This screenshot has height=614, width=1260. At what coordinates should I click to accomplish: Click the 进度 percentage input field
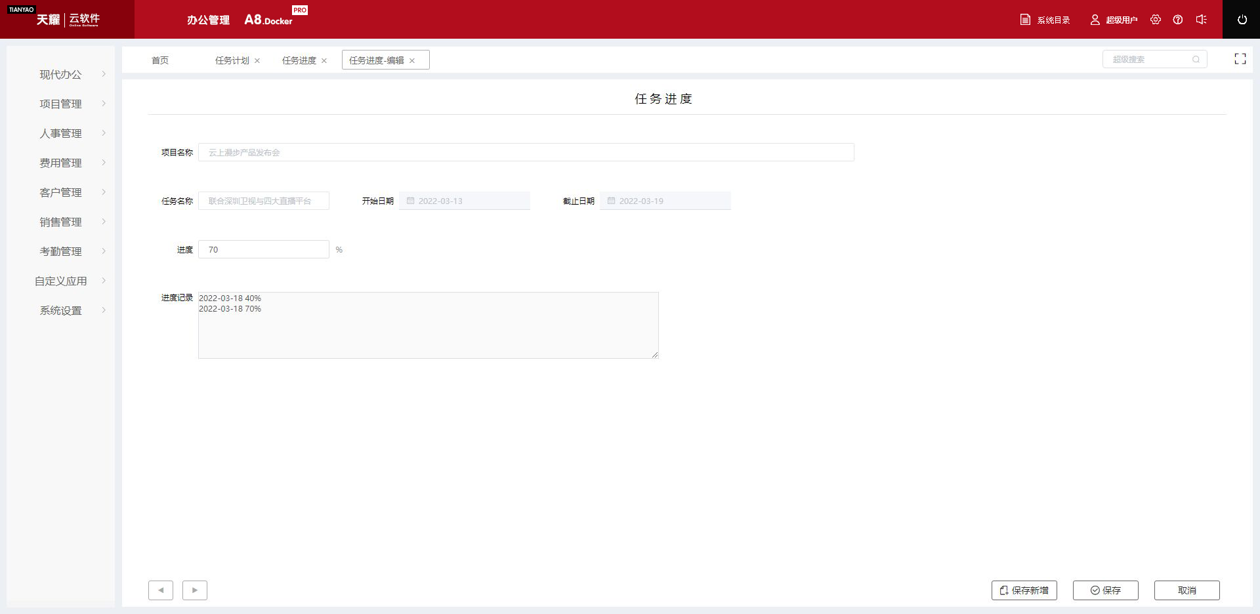263,250
